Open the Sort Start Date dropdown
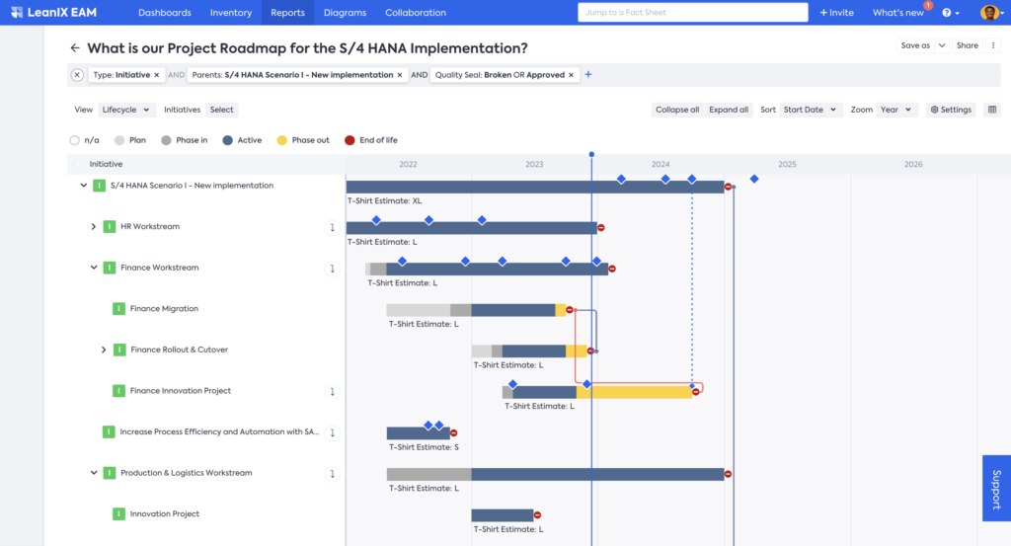This screenshot has height=546, width=1011. 811,110
